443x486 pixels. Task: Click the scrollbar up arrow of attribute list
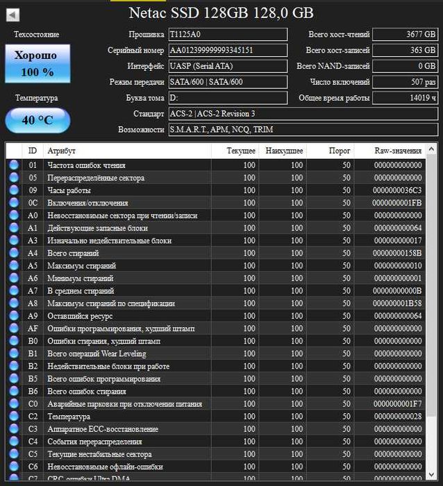[x=431, y=149]
